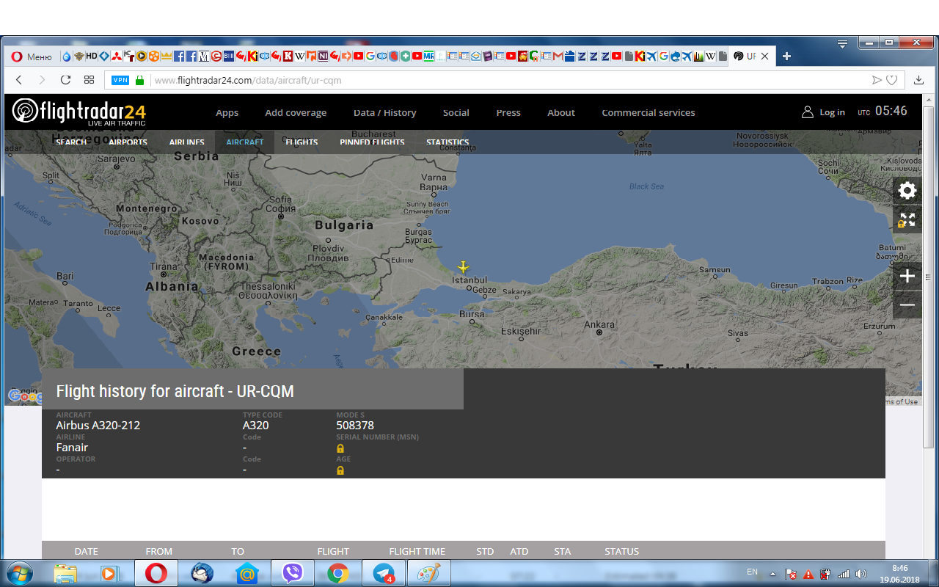The width and height of the screenshot is (939, 587).
Task: Select the Pinned Flights tab
Action: click(372, 142)
